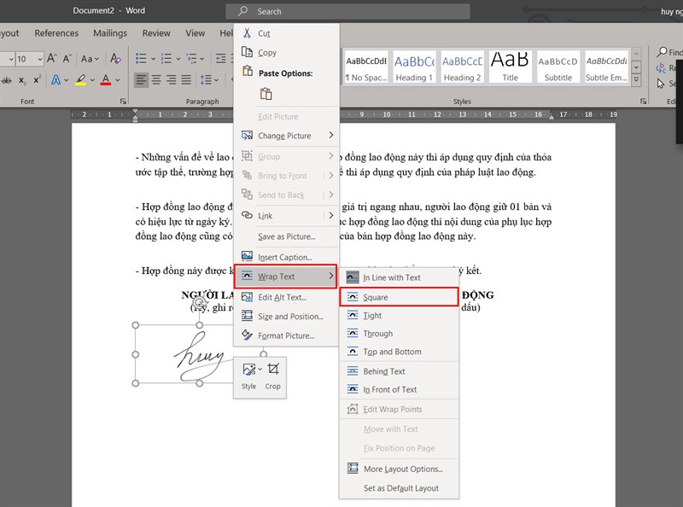This screenshot has width=683, height=507.
Task: Toggle superscript formatting
Action: (x=38, y=80)
